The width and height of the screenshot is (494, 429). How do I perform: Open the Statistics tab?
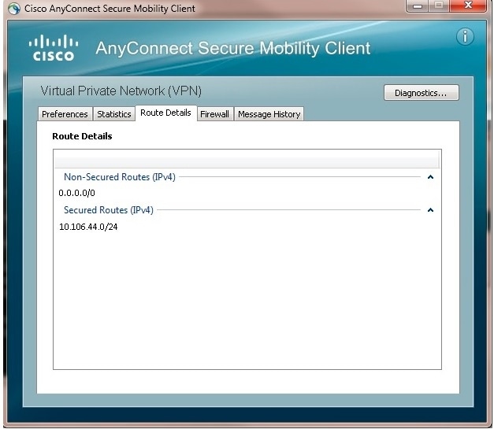point(114,114)
